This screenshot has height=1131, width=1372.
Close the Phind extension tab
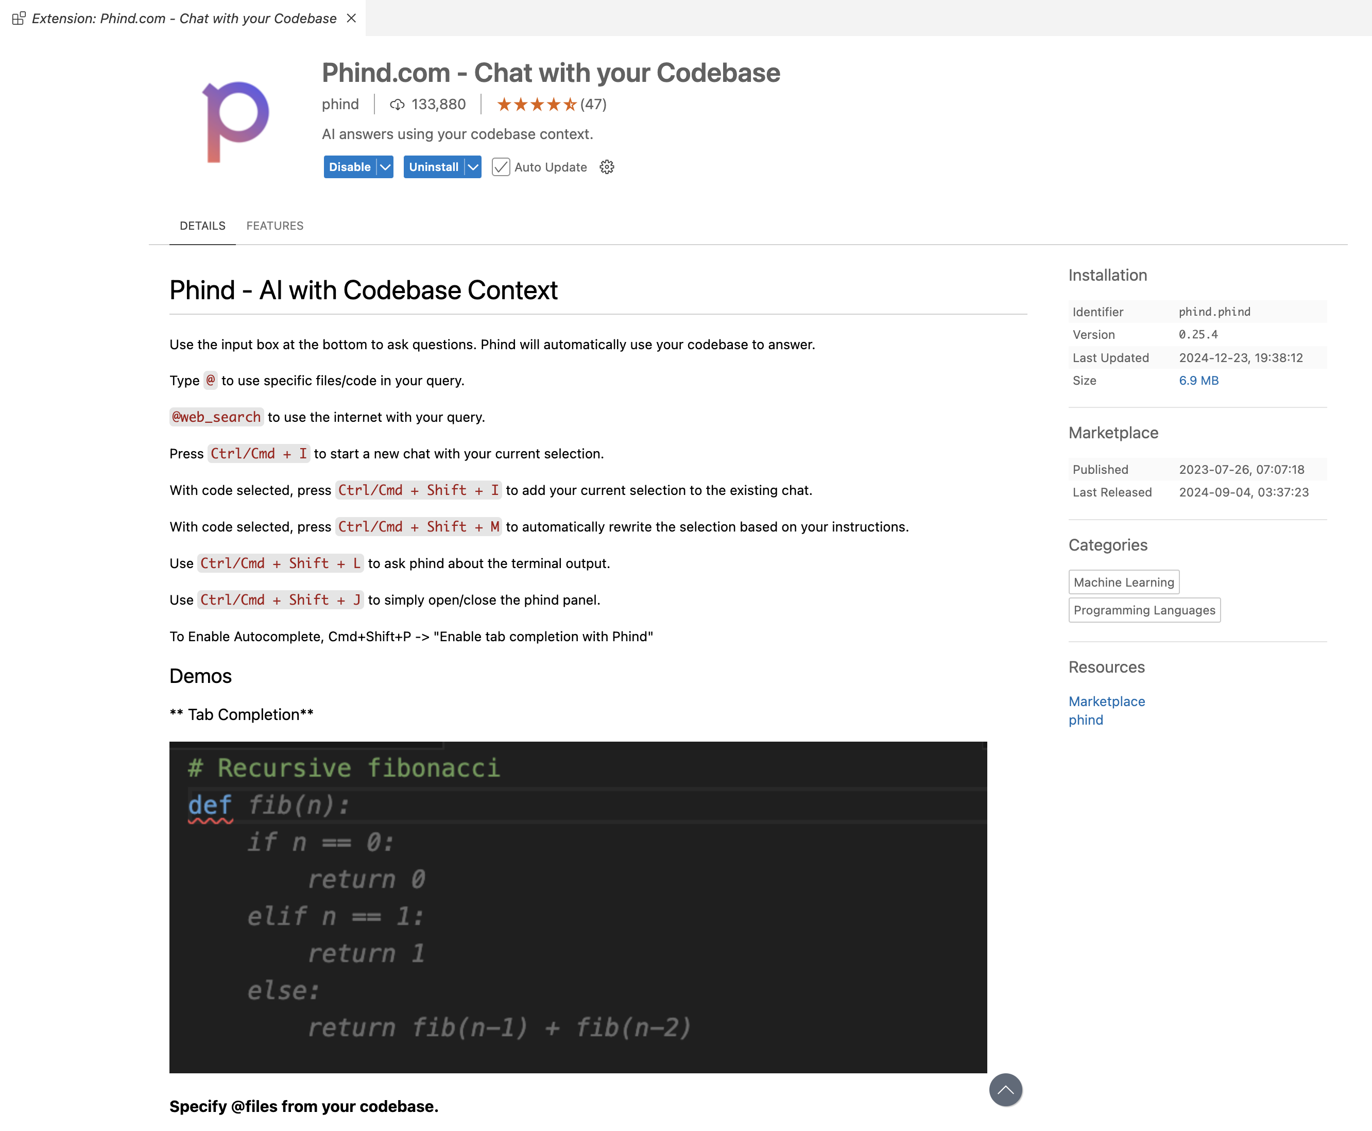351,18
